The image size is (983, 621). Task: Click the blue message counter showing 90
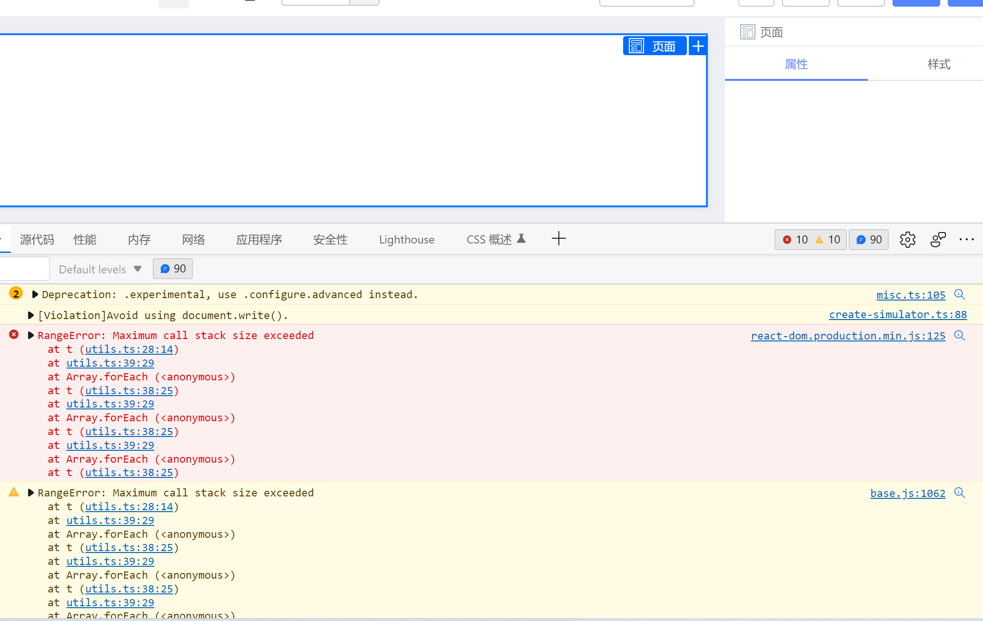click(868, 240)
